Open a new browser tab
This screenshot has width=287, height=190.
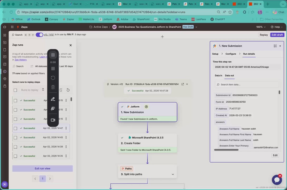[267, 4]
